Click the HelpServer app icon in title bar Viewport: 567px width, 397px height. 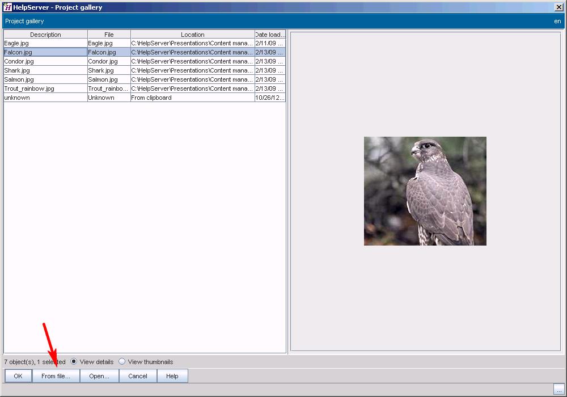click(7, 7)
